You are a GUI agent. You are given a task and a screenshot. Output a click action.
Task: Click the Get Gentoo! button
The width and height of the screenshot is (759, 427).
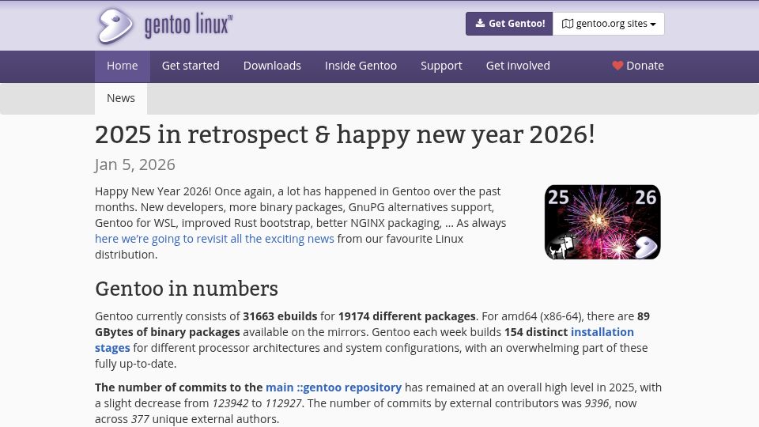[509, 24]
